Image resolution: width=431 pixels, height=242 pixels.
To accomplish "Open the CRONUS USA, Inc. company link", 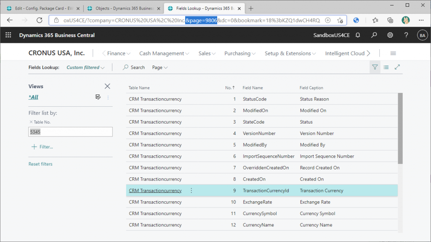I will [57, 53].
